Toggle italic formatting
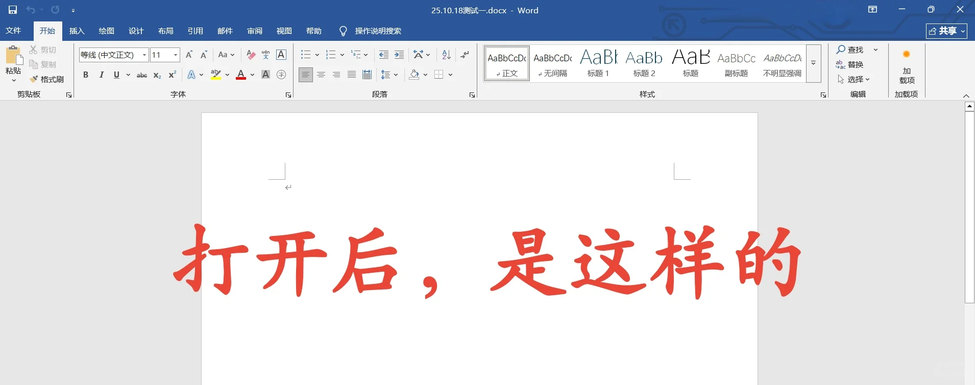 pos(101,75)
